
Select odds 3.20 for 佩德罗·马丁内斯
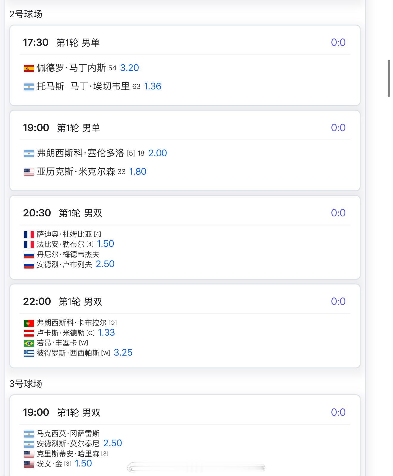[x=130, y=68]
